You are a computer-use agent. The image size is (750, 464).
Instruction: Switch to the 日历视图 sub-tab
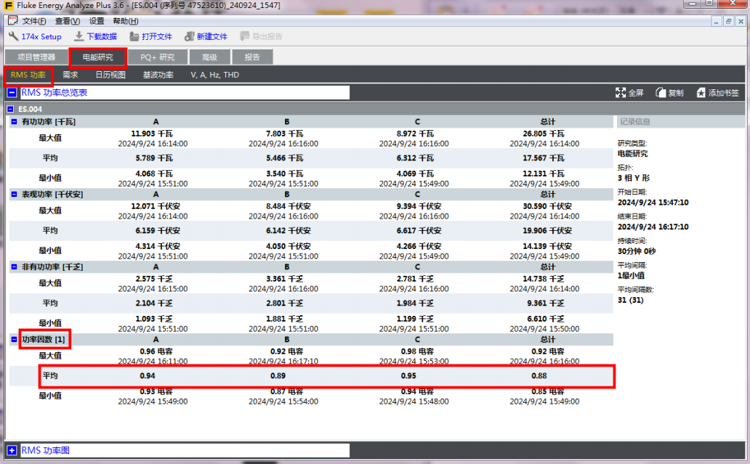click(110, 75)
